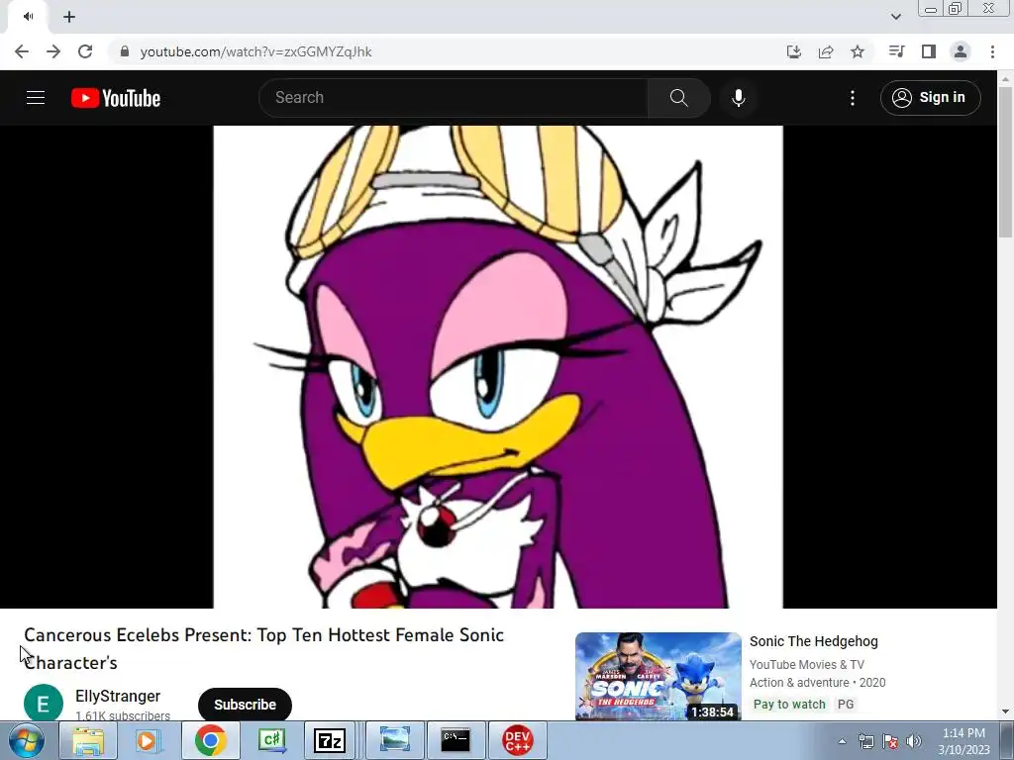
Task: Click the video player to pause
Action: (x=498, y=366)
